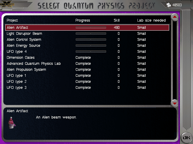
Task: Click the Alien Control System progress bar
Action: click(x=91, y=39)
